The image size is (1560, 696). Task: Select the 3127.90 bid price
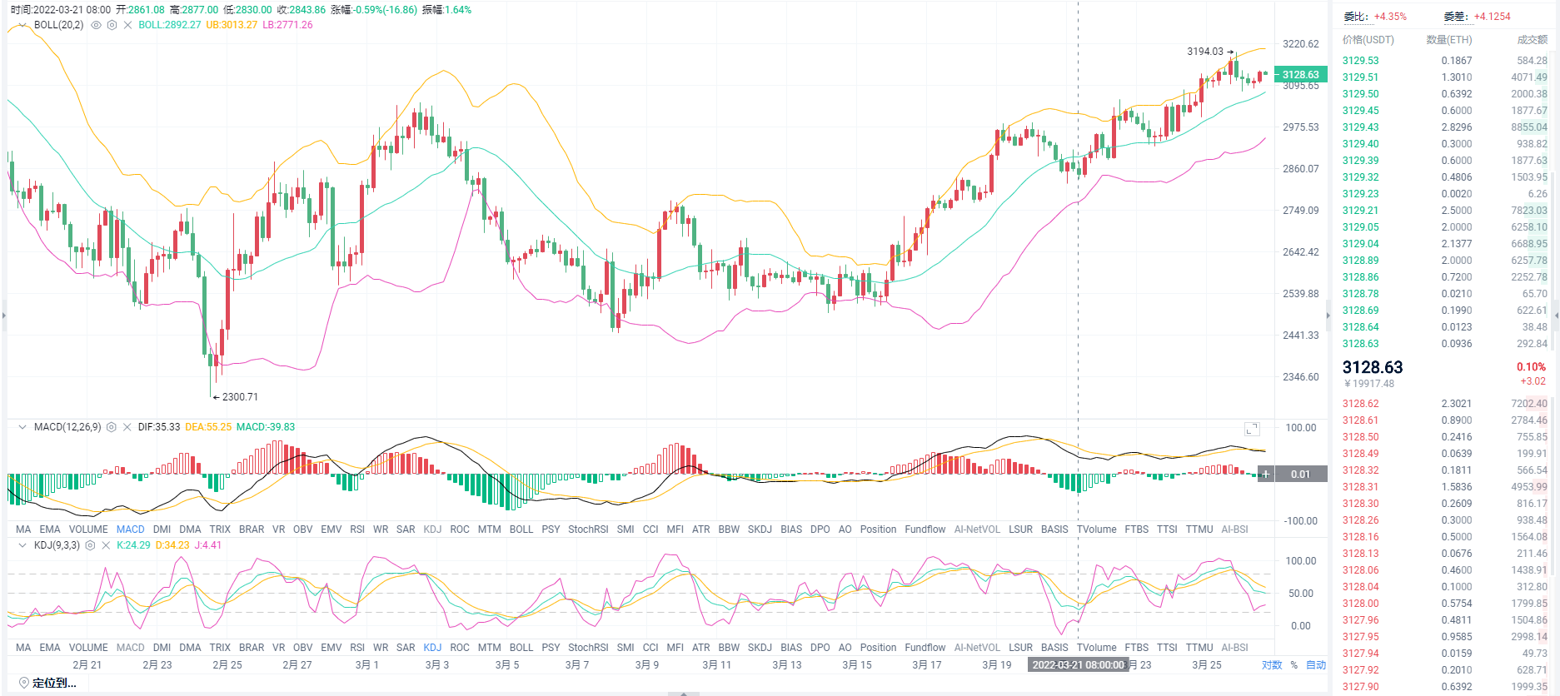pyautogui.click(x=1360, y=687)
